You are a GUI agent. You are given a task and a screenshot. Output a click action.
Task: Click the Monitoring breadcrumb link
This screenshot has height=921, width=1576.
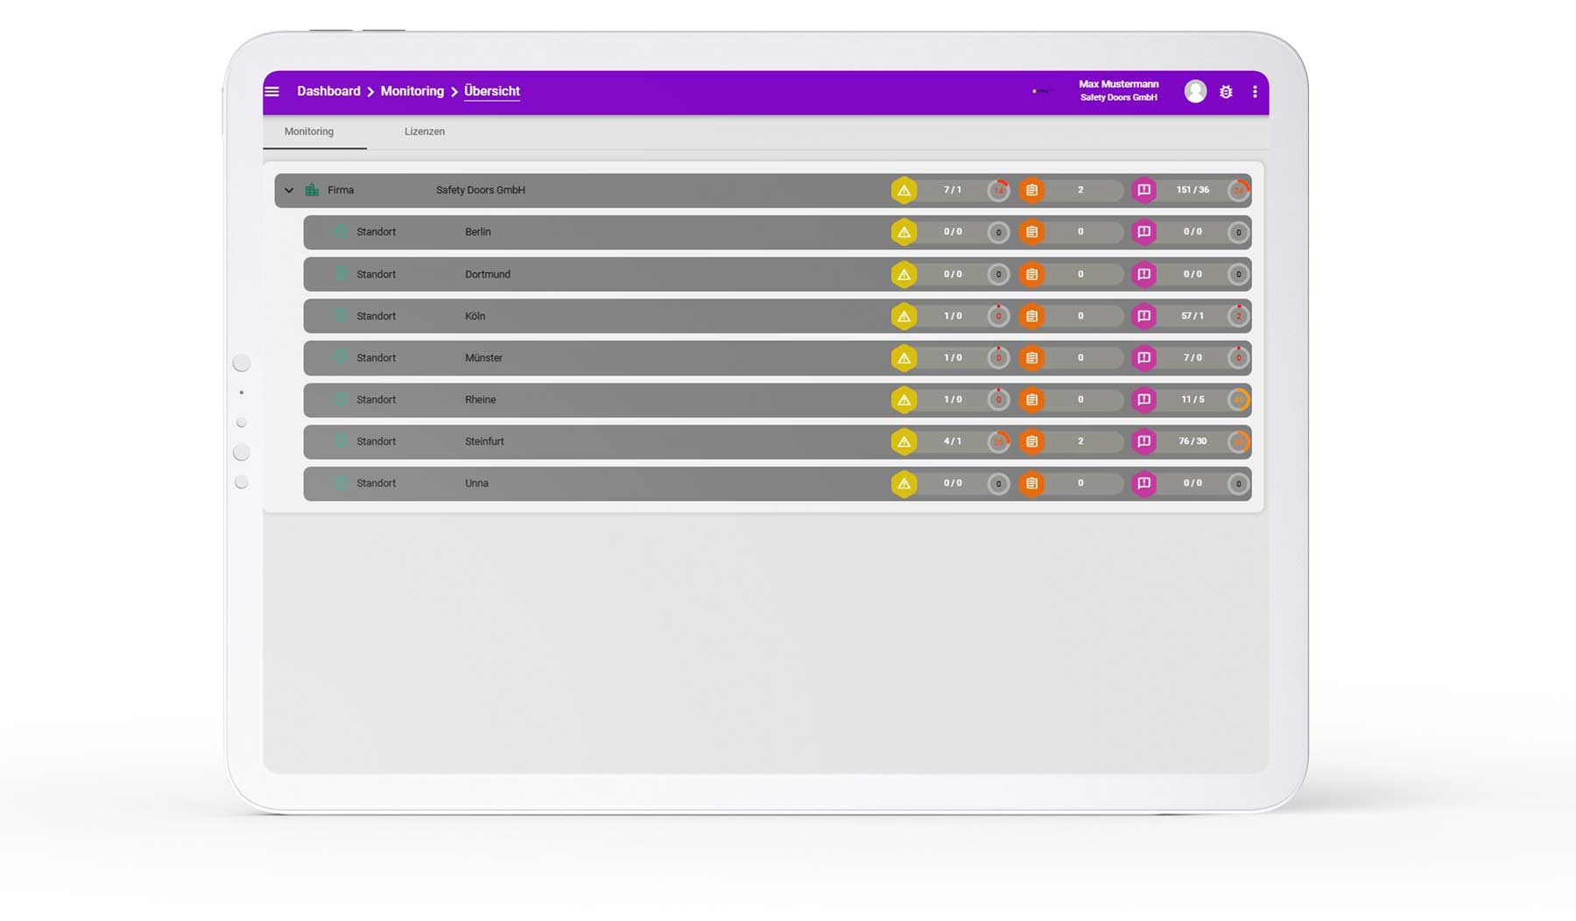click(412, 91)
